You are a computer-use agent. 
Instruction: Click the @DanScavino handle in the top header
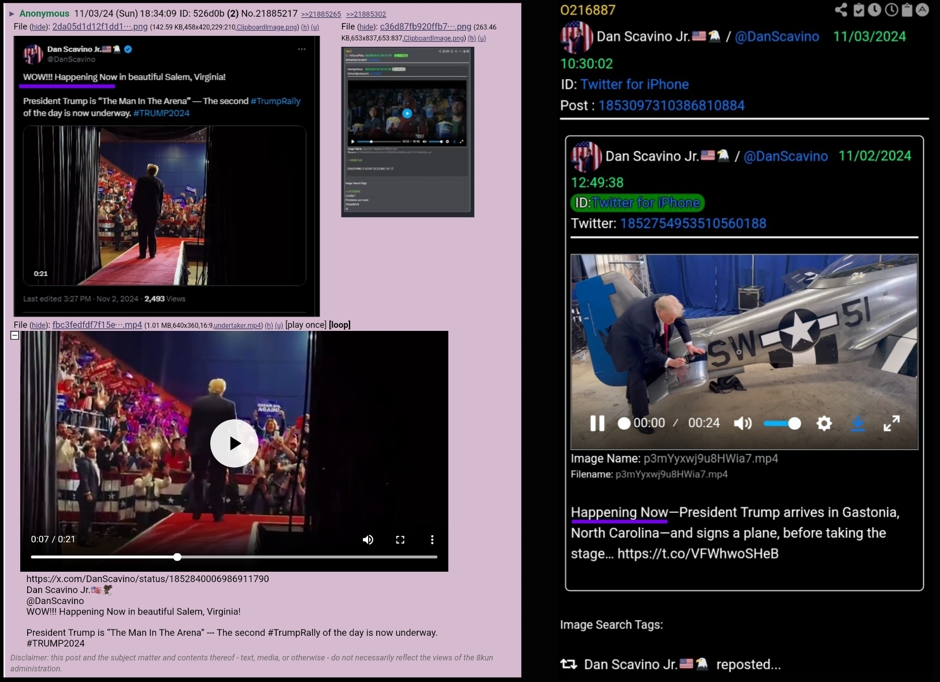pos(776,36)
